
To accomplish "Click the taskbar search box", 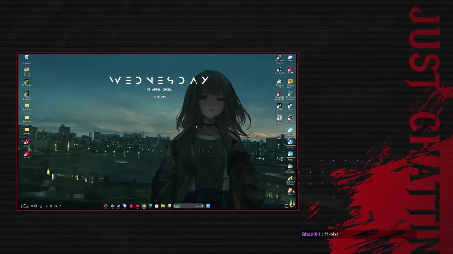I will (x=189, y=206).
